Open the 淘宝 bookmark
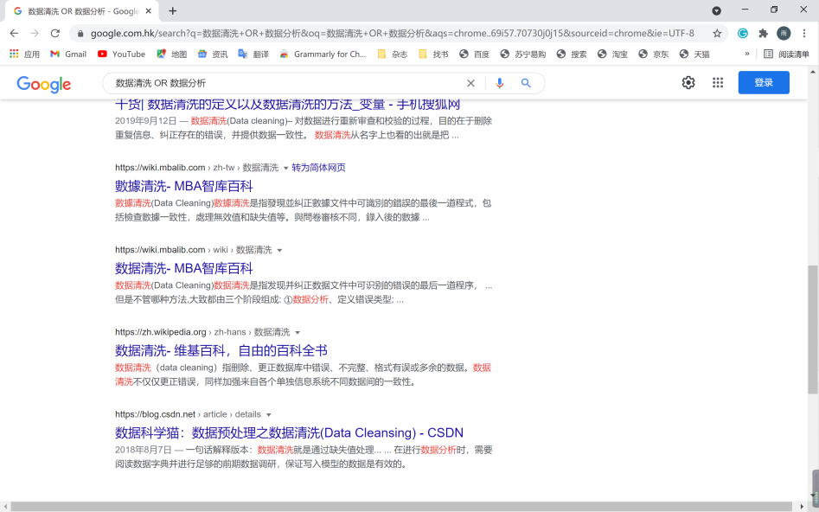This screenshot has width=819, height=512. (612, 54)
